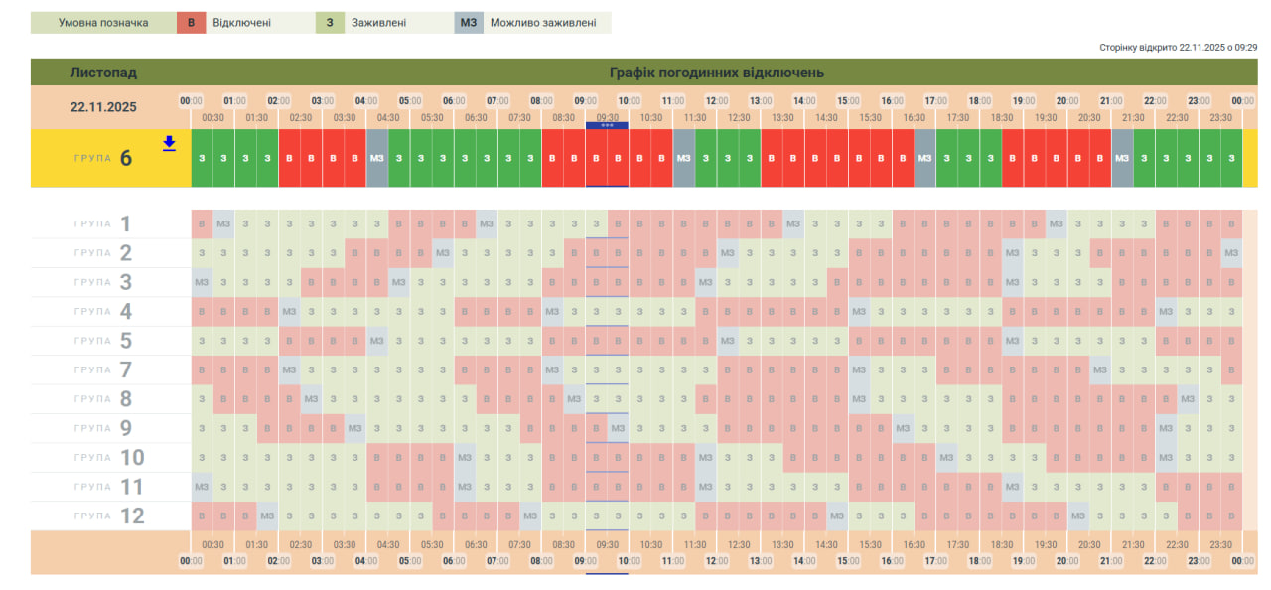This screenshot has width=1271, height=590.
Task: Click the red В legend swatch
Action: pyautogui.click(x=191, y=22)
